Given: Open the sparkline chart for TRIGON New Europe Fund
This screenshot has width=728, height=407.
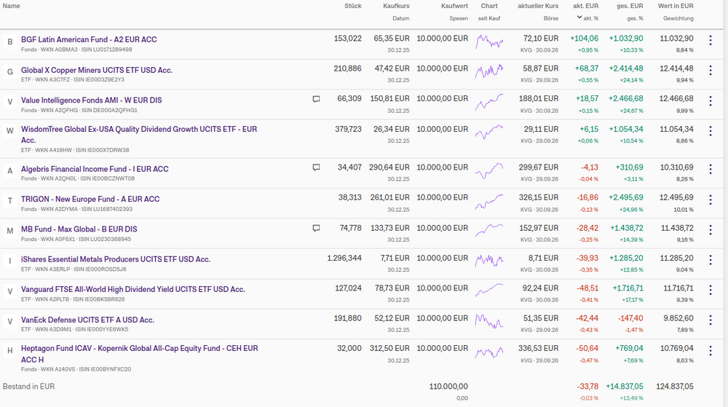Looking at the screenshot, I should pos(489,201).
